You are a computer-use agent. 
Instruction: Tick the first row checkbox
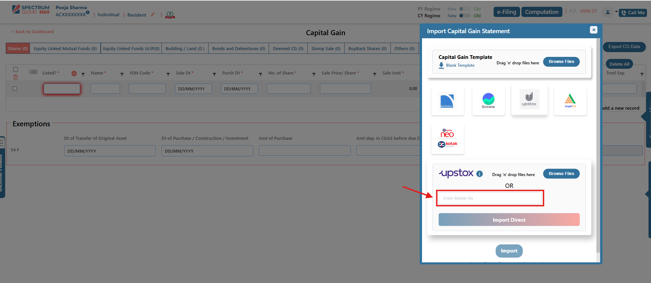coord(15,89)
